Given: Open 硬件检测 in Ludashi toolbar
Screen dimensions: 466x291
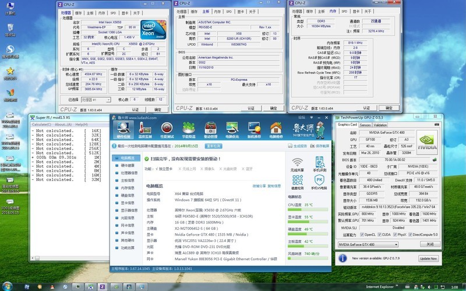Looking at the screenshot, I should tap(123, 130).
